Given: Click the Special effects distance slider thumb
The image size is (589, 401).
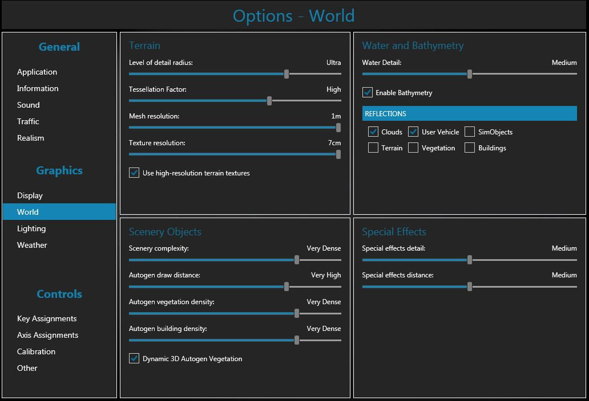Looking at the screenshot, I should pyautogui.click(x=470, y=287).
